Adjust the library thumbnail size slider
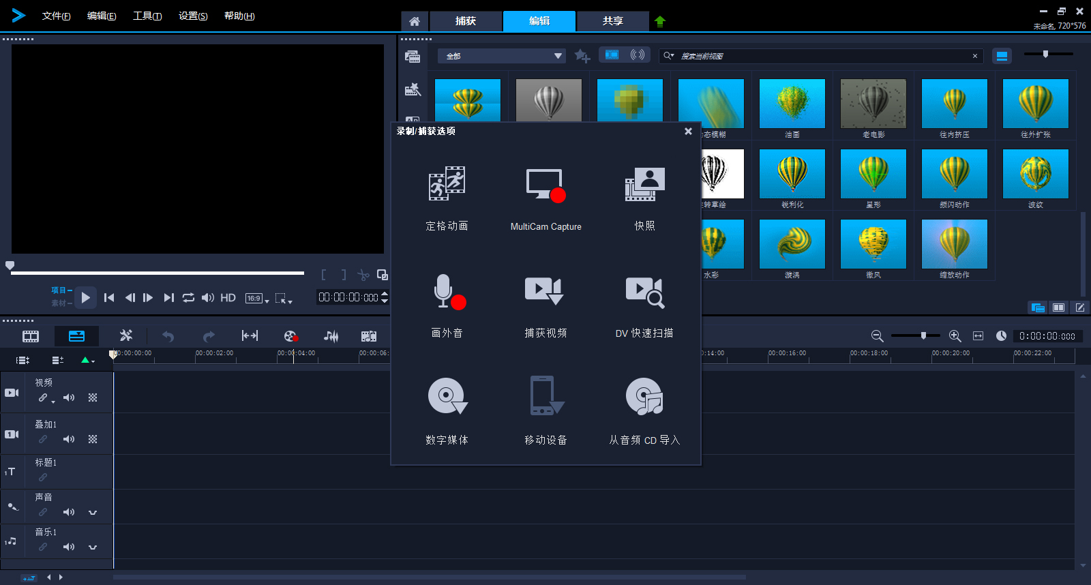 coord(1047,54)
